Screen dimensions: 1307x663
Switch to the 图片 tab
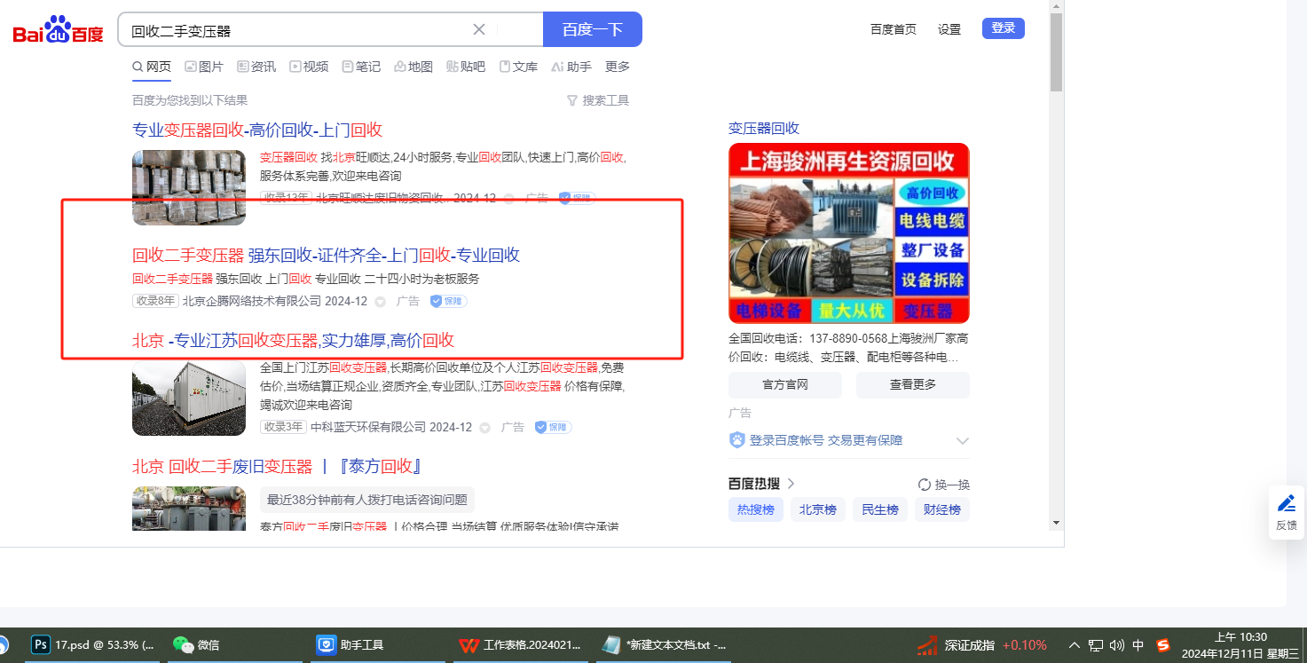(x=204, y=67)
